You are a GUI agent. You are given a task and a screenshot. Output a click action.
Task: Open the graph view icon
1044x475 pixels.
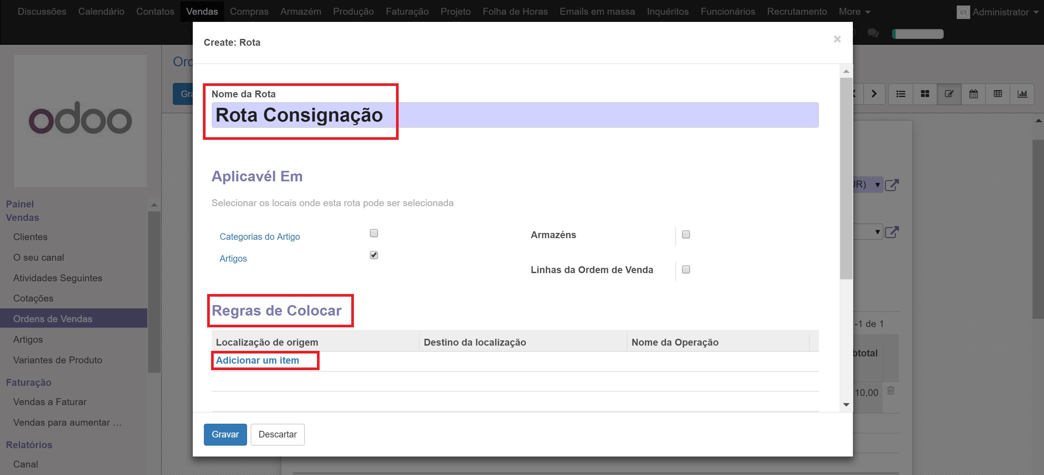(1022, 94)
